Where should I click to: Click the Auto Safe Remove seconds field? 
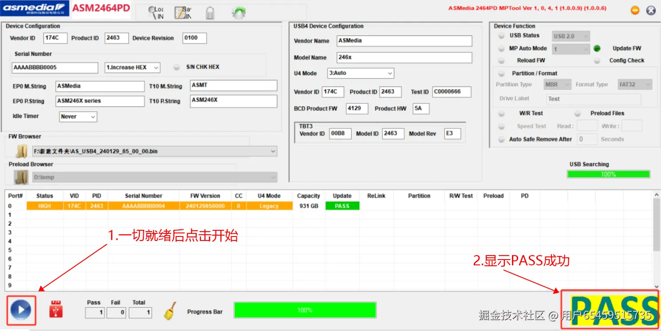pos(587,139)
